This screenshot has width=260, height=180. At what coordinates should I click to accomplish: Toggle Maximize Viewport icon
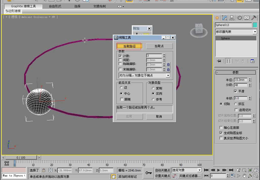[256, 176]
